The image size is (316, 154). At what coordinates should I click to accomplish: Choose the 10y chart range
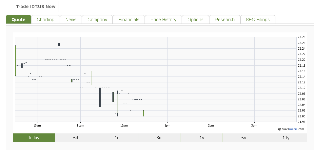(x=286, y=138)
